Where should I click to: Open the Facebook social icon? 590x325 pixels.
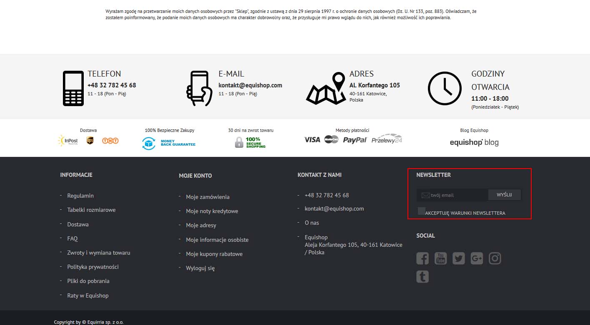coord(422,258)
